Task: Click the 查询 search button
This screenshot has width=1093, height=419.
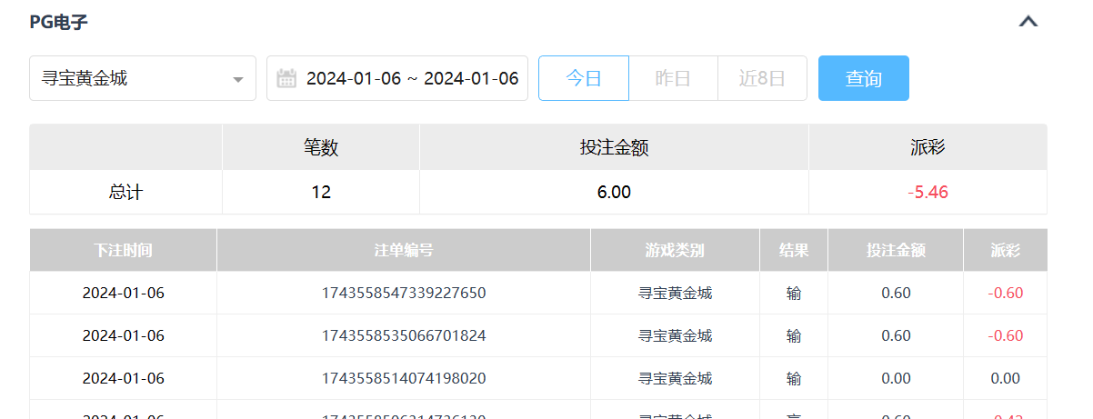Action: (x=864, y=78)
